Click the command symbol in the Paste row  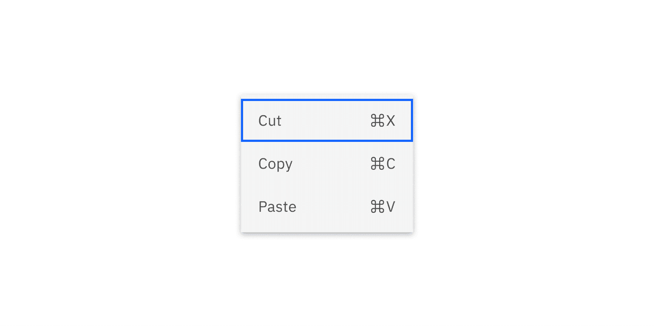tap(376, 207)
